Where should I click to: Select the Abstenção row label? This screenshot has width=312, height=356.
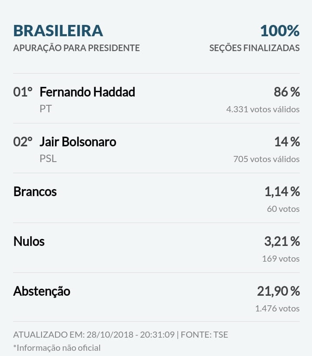coord(42,291)
